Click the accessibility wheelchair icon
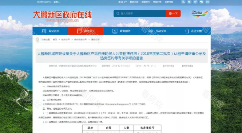 click(x=183, y=2)
